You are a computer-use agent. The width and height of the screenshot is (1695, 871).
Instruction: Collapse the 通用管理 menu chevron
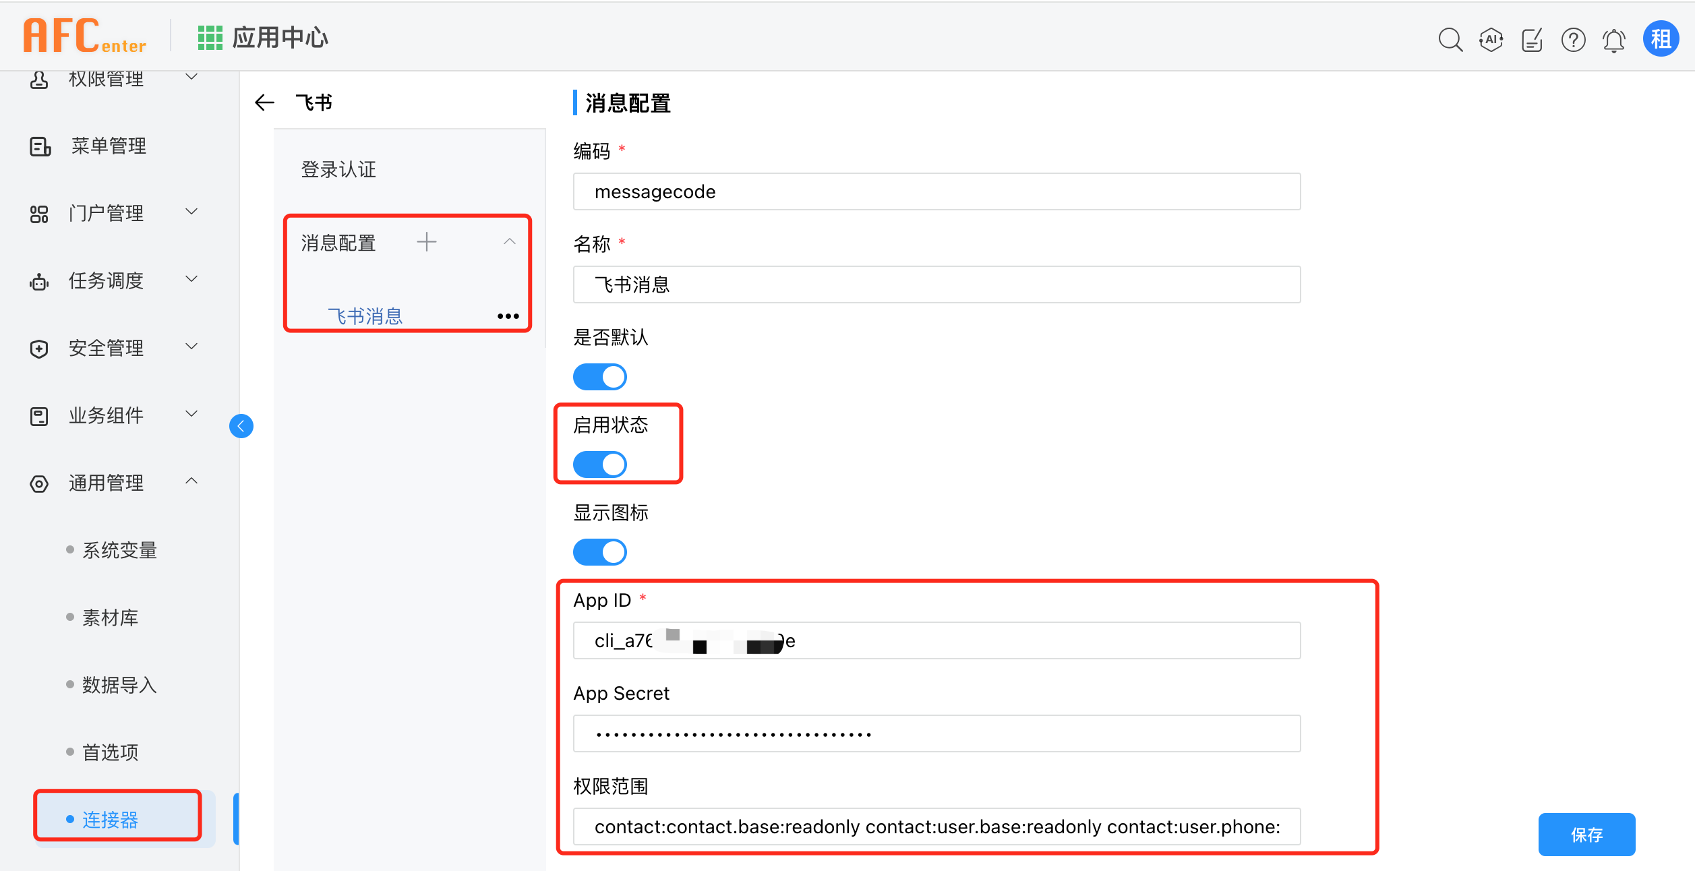click(x=191, y=482)
